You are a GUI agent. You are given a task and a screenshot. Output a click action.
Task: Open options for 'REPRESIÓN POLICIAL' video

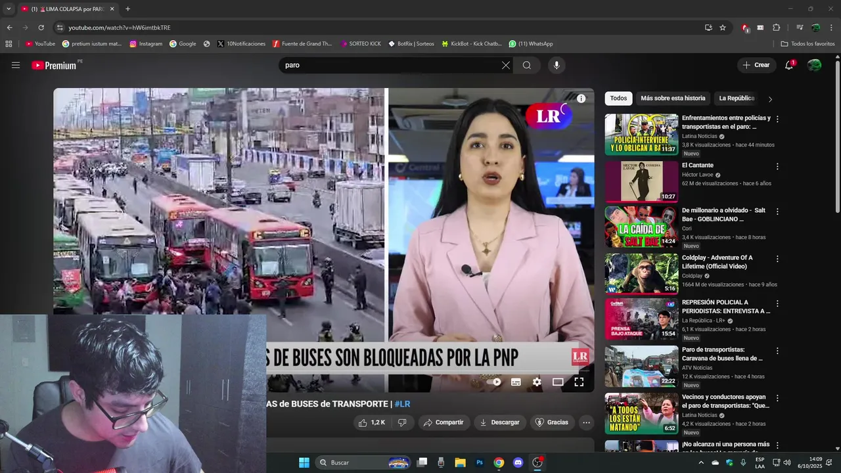(x=777, y=304)
